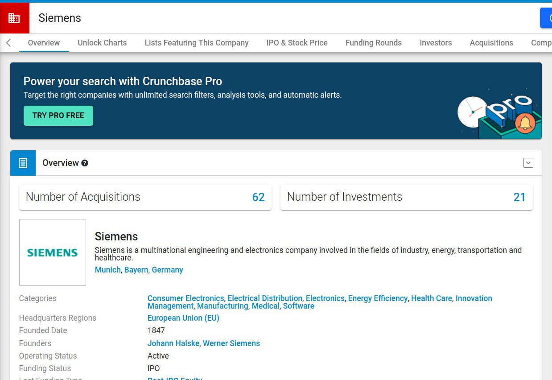Select the Electrical Distribution category

pos(265,298)
